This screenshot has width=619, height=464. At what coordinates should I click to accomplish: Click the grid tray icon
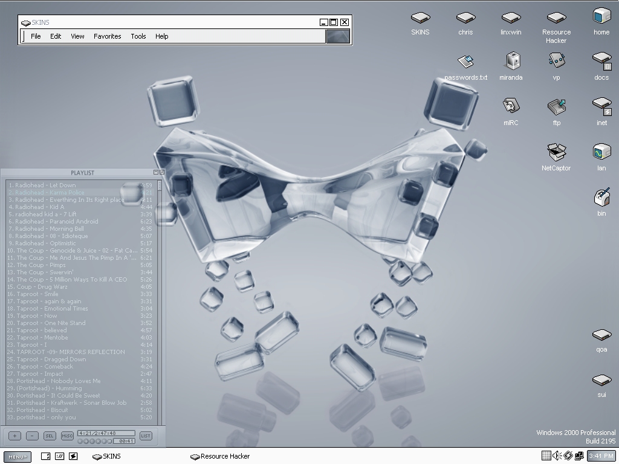[546, 456]
